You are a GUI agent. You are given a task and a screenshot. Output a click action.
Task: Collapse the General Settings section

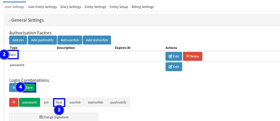pos(26,20)
